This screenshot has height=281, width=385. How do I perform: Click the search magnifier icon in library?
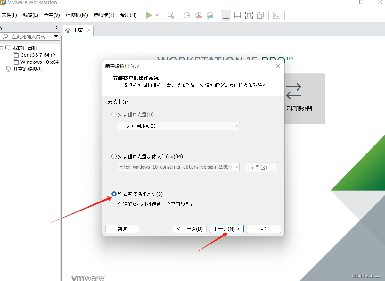[x=5, y=37]
